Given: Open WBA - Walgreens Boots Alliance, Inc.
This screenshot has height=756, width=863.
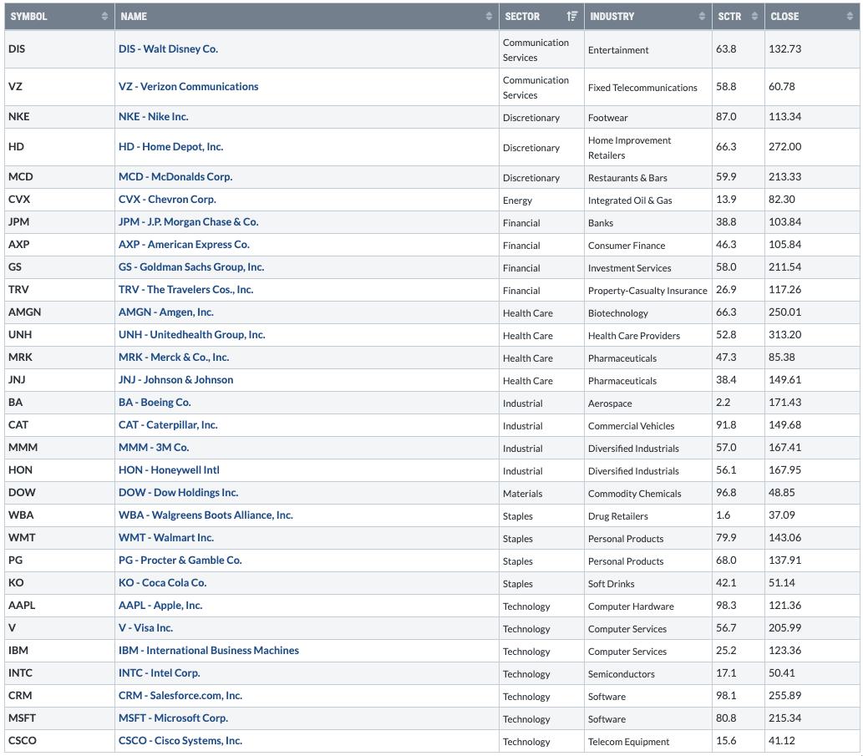Looking at the screenshot, I should point(206,515).
